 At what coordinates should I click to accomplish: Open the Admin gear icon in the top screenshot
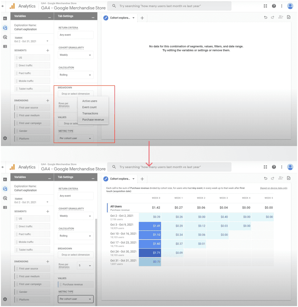(5, 138)
